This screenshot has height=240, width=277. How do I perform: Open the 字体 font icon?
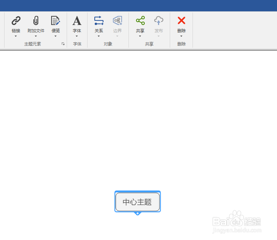(x=77, y=20)
